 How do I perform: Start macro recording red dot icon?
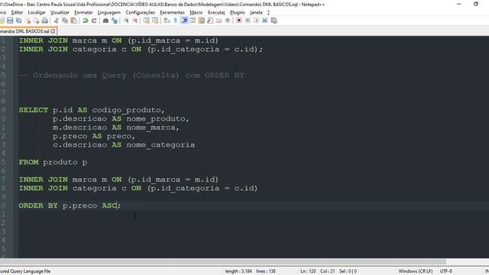click(239, 21)
